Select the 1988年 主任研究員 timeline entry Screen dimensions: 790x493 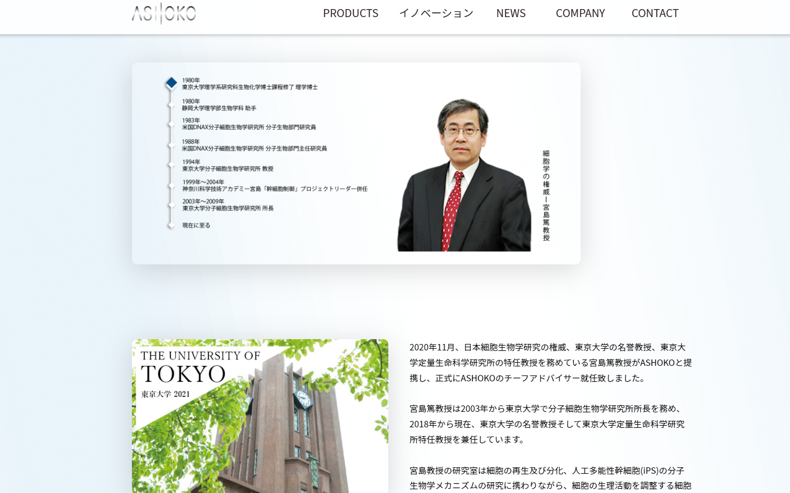tap(254, 145)
